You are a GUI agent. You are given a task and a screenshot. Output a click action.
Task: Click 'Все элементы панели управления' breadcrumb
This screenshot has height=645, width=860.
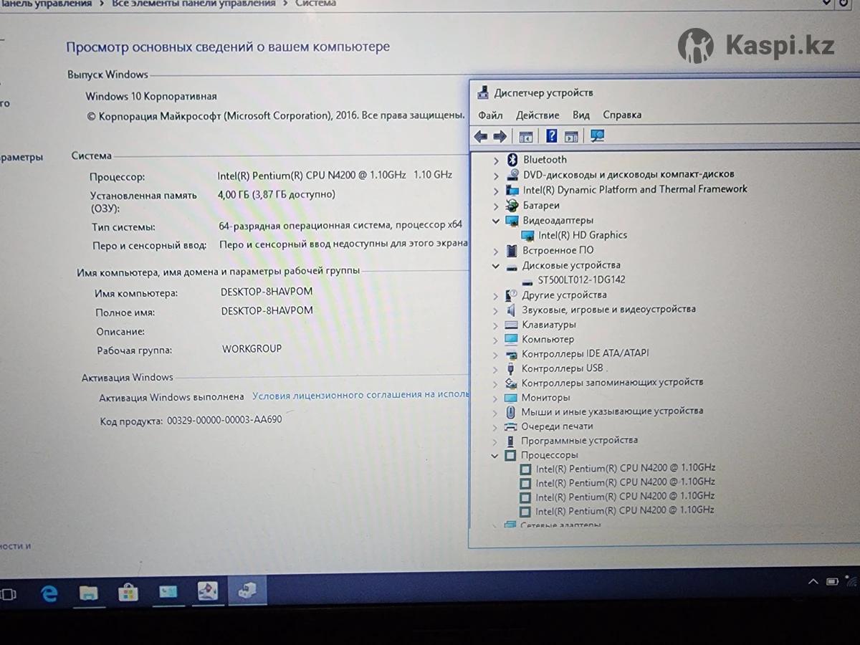click(x=193, y=4)
